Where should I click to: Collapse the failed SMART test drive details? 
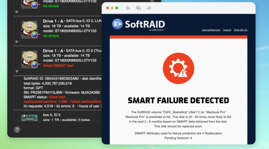point(17,72)
